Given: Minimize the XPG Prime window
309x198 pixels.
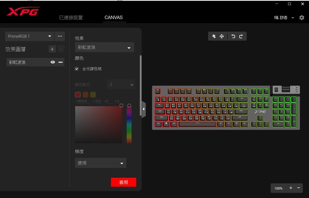Looking at the screenshot, I should pyautogui.click(x=277, y=4).
